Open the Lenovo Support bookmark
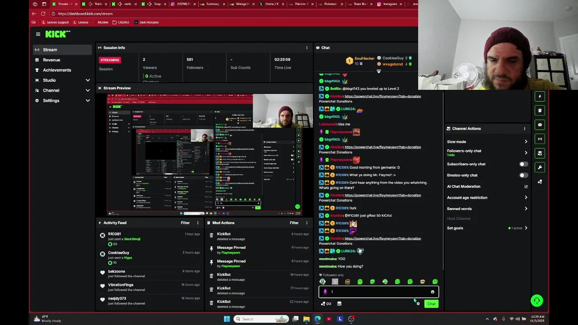 56,22
